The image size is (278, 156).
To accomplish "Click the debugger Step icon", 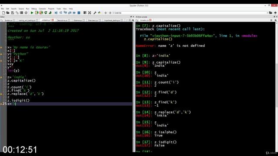I will pyautogui.click(x=61, y=13).
